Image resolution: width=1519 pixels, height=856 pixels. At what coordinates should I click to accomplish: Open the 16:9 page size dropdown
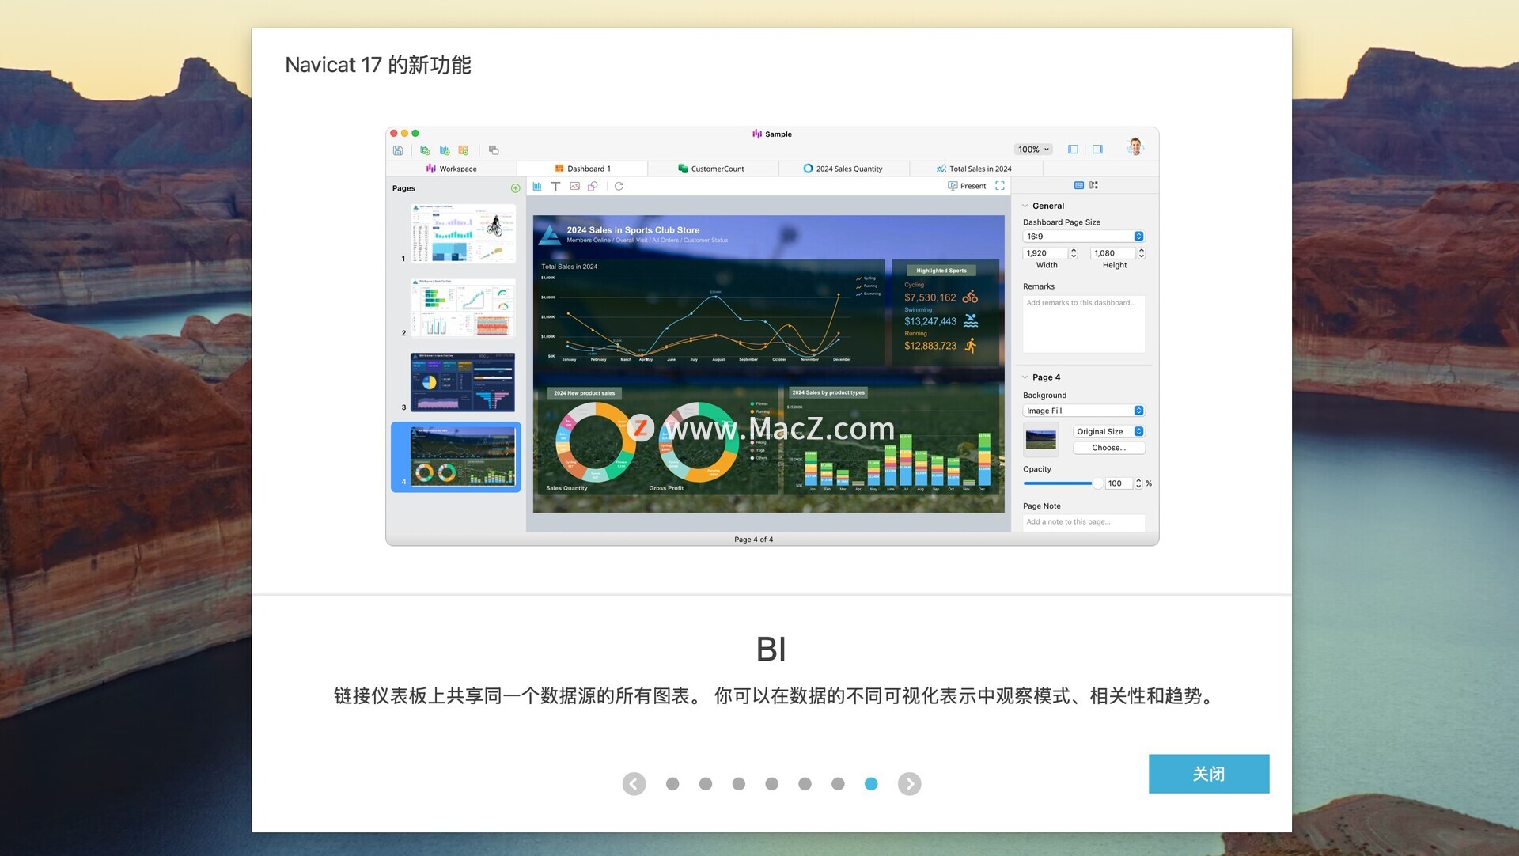tap(1083, 237)
